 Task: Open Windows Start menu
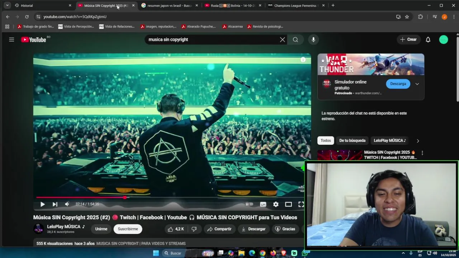pos(156,253)
